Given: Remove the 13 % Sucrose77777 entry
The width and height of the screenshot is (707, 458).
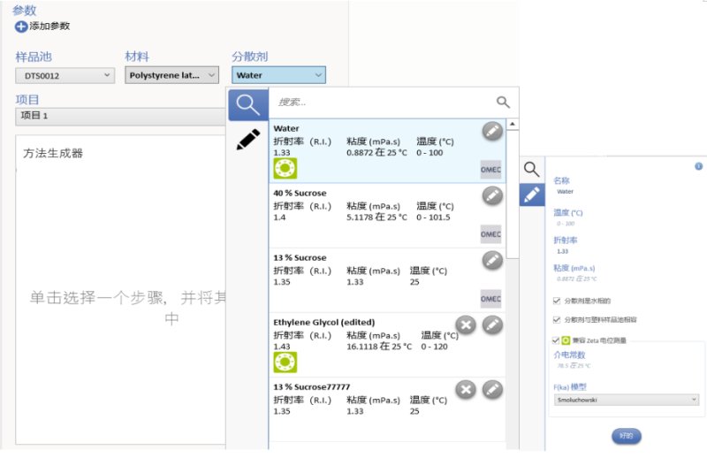Looking at the screenshot, I should [x=466, y=390].
